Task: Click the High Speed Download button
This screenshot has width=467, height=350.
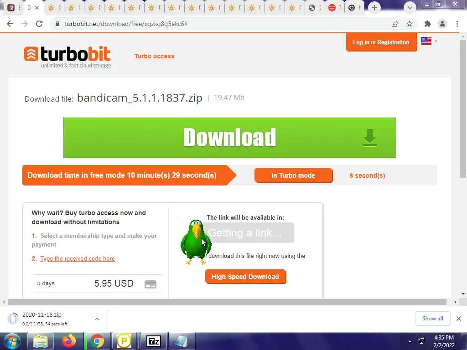Action: pyautogui.click(x=245, y=277)
